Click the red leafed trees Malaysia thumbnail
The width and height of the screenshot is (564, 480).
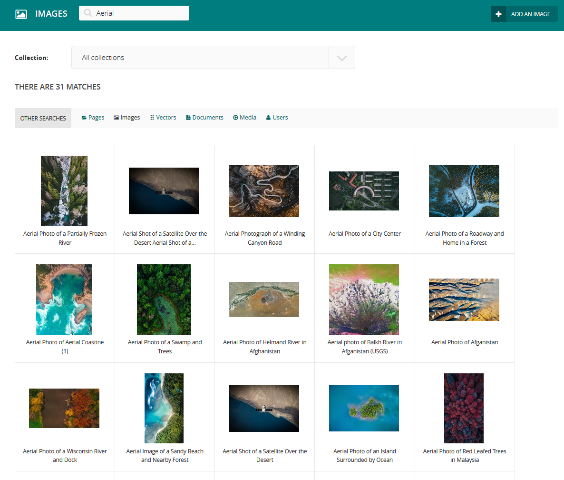464,408
